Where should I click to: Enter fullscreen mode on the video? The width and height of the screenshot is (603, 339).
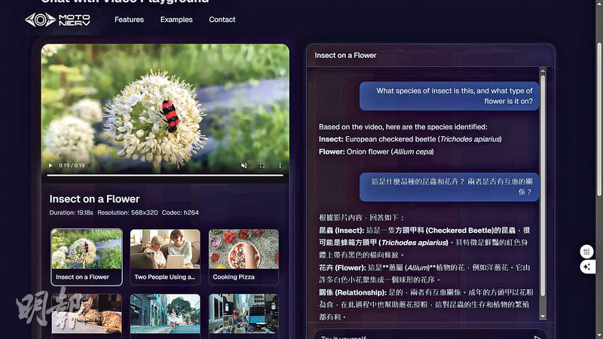tap(262, 166)
